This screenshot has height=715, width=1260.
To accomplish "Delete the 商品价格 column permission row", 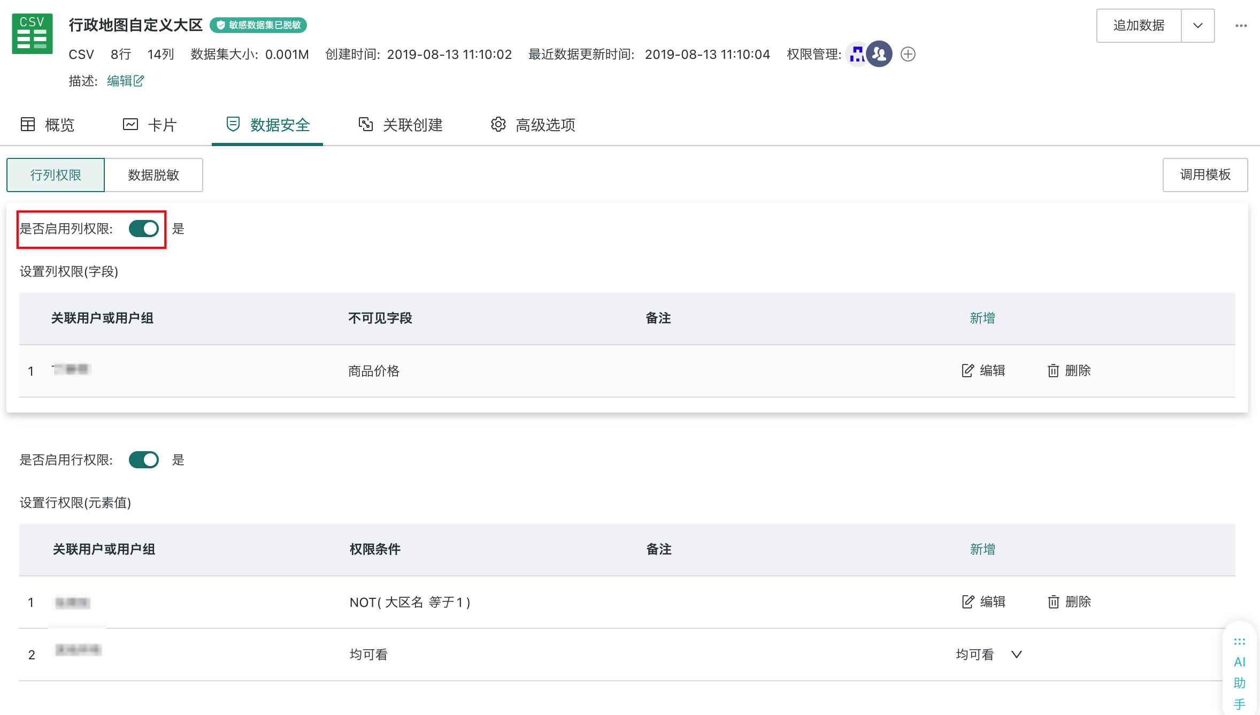I will point(1069,370).
